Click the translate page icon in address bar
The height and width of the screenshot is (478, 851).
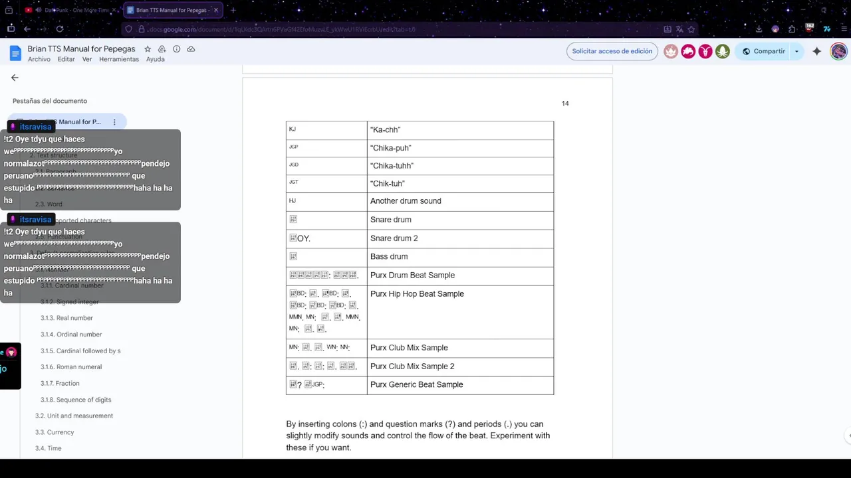679,29
